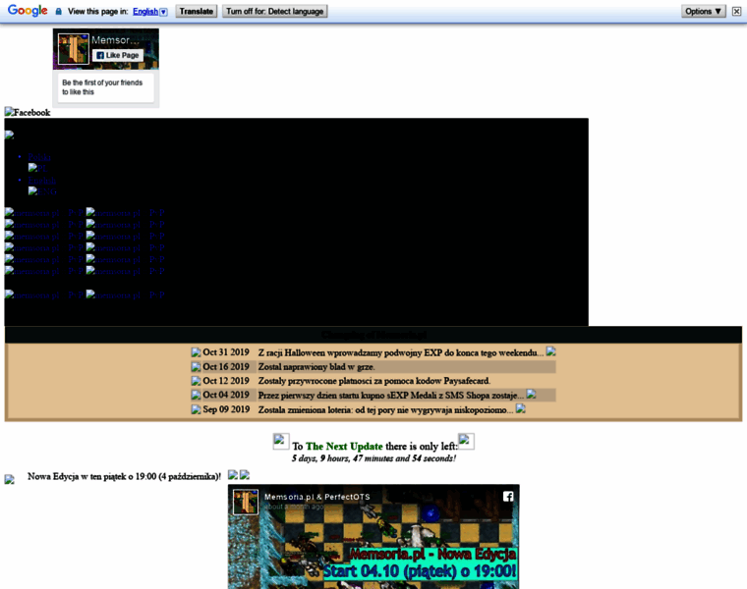747x589 pixels.
Task: Click the broken logo image in black header
Action: click(10, 135)
